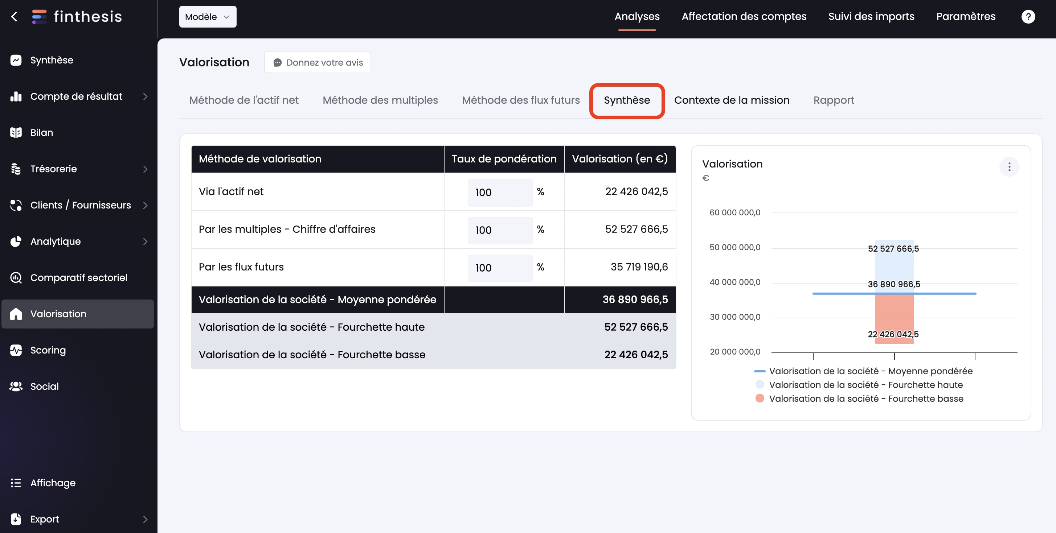
Task: Click the finthesis logo
Action: pos(77,17)
